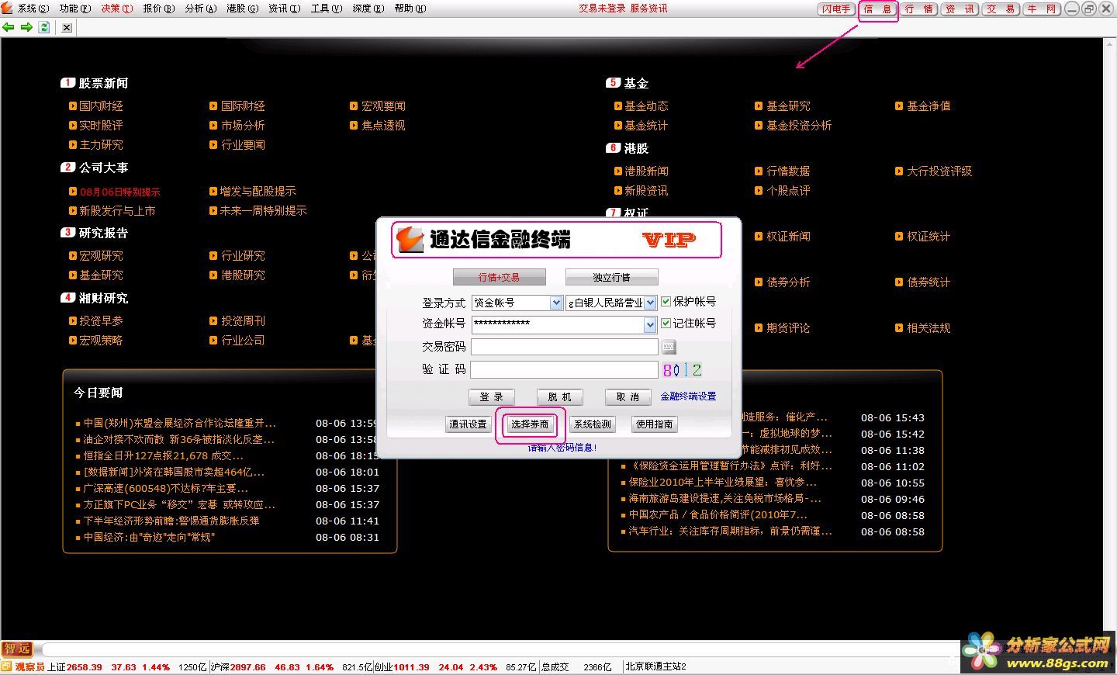The image size is (1117, 675).
Task: Click the number 3 badge beside 研究报告
Action: [x=68, y=232]
